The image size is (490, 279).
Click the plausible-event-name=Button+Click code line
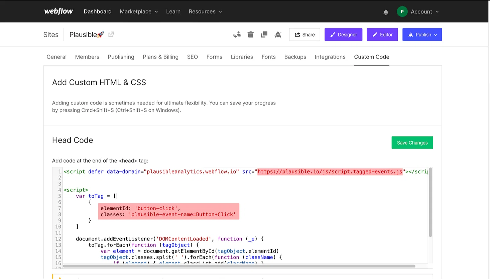(x=168, y=214)
